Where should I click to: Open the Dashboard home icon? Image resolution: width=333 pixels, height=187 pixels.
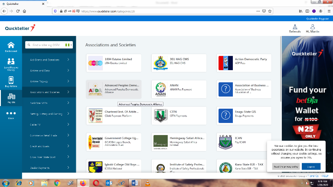tap(11, 46)
